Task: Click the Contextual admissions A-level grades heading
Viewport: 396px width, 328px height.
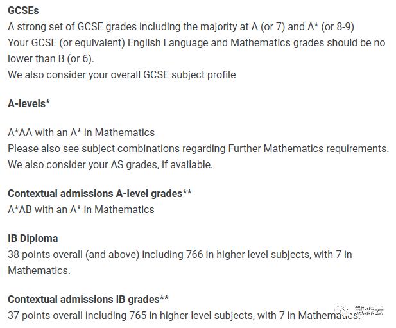Action: click(99, 194)
